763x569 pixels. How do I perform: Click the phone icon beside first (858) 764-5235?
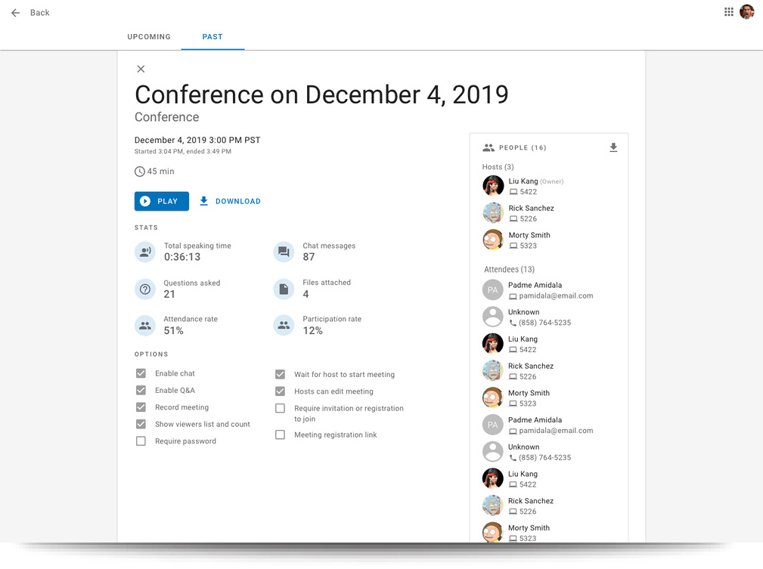(x=513, y=323)
